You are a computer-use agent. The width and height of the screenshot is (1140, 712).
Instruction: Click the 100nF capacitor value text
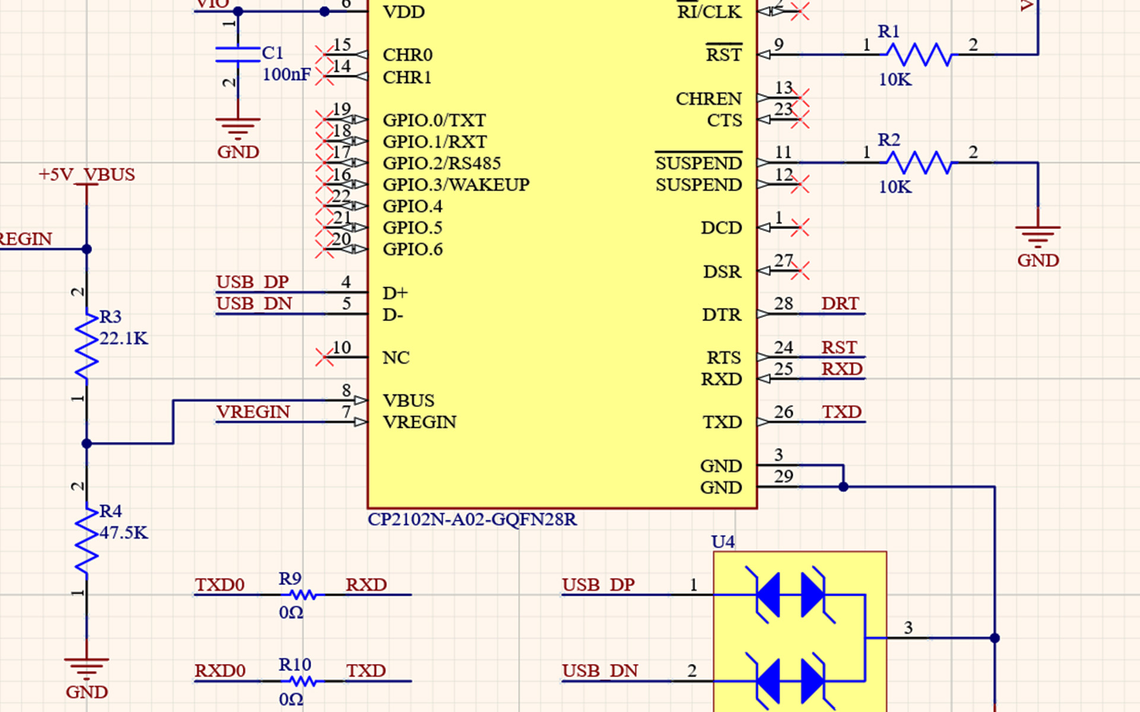tap(287, 75)
